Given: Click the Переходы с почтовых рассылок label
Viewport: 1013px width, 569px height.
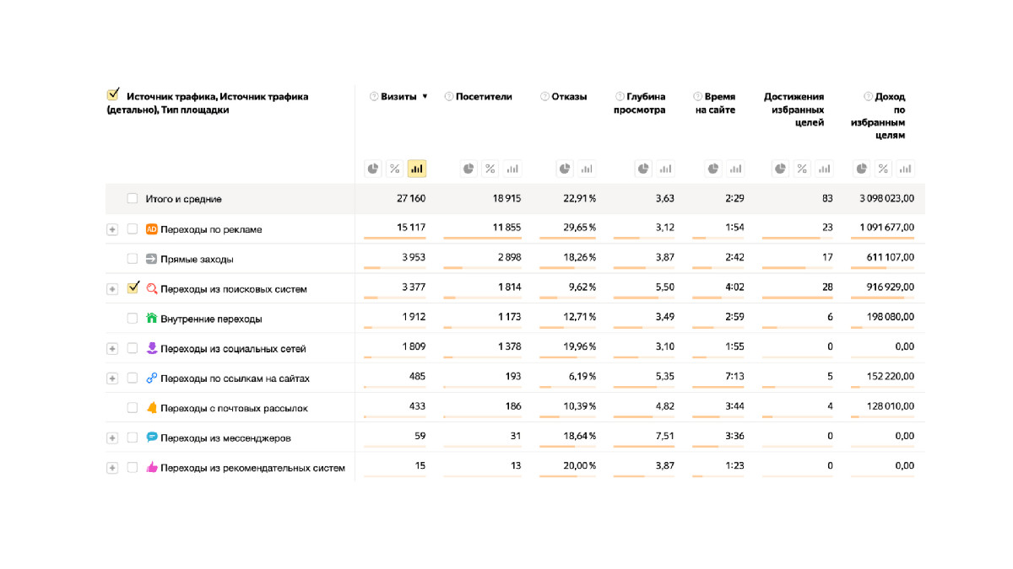Looking at the screenshot, I should (234, 409).
